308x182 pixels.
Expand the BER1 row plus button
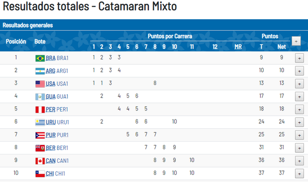[299, 148]
